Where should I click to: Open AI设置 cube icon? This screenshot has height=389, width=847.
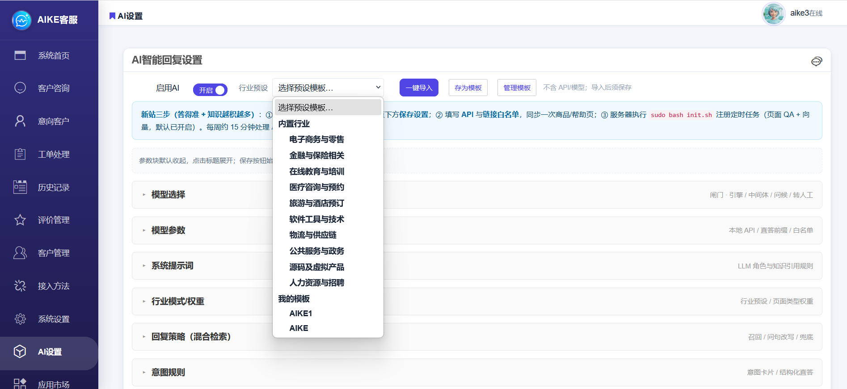point(20,351)
